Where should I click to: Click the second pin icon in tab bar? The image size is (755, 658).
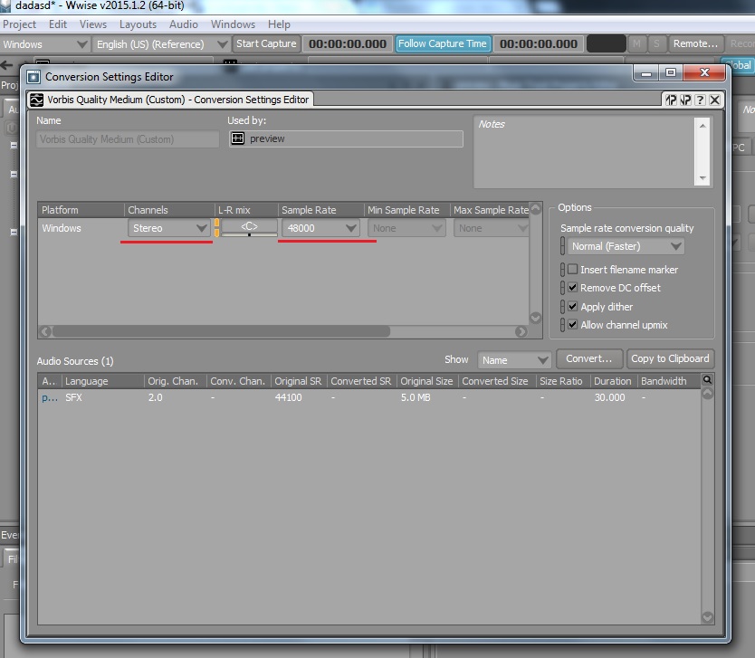685,100
